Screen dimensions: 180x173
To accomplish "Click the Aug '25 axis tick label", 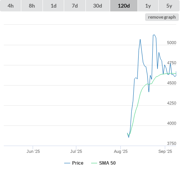I will 121,151.
